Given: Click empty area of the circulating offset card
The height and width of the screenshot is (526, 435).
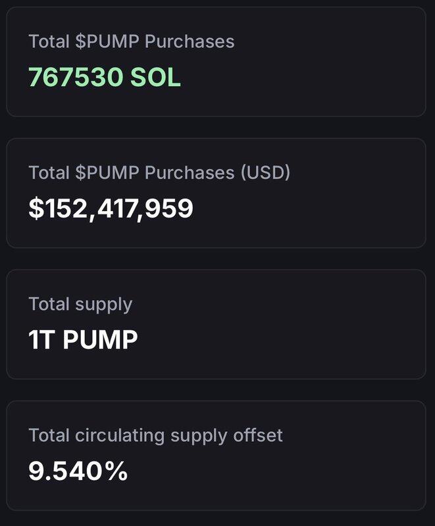Looking at the screenshot, I should point(316,470).
